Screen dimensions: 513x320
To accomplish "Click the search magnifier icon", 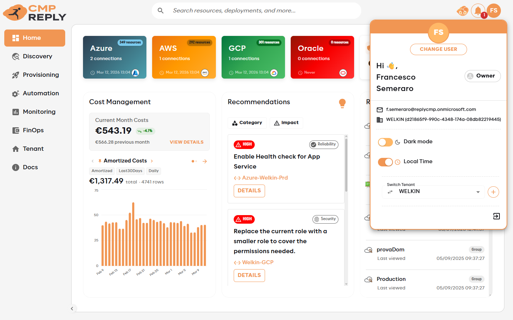I will (161, 11).
